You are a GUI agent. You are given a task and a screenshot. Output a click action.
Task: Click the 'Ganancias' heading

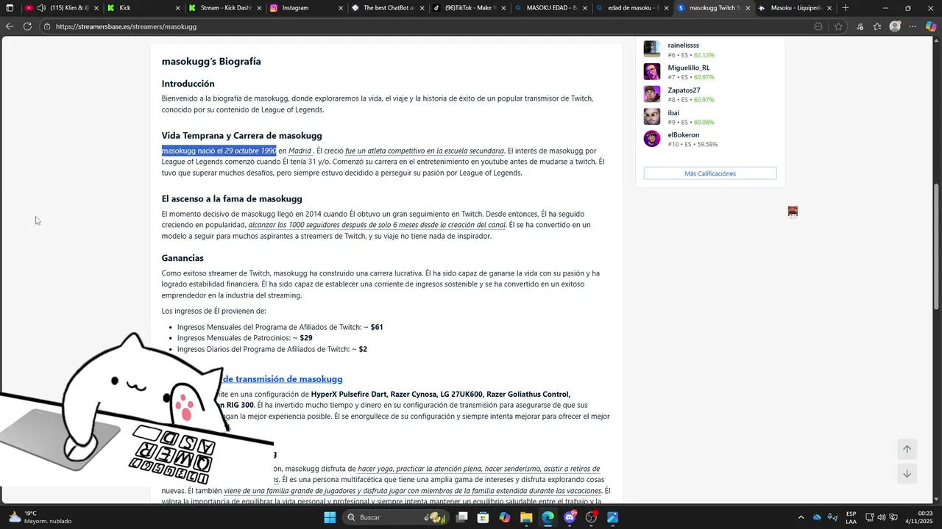(x=183, y=258)
